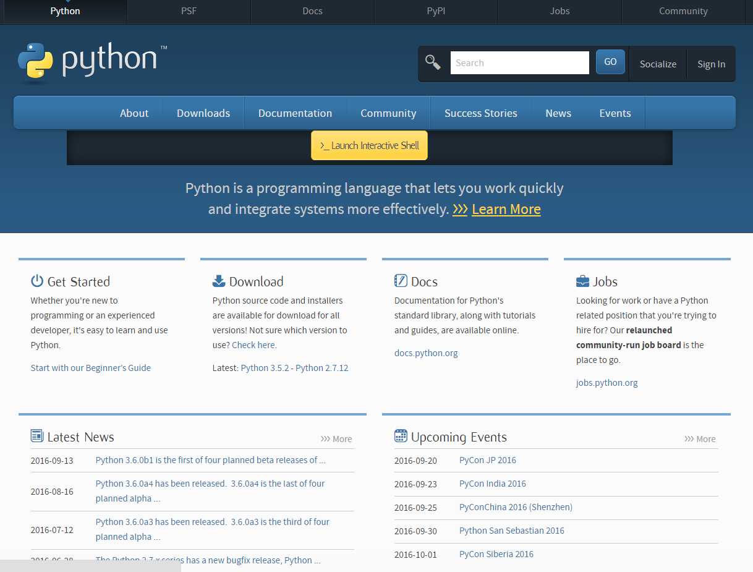Viewport: 753px width, 572px height.
Task: Click the download arrow icon next to Download
Action: tap(219, 281)
